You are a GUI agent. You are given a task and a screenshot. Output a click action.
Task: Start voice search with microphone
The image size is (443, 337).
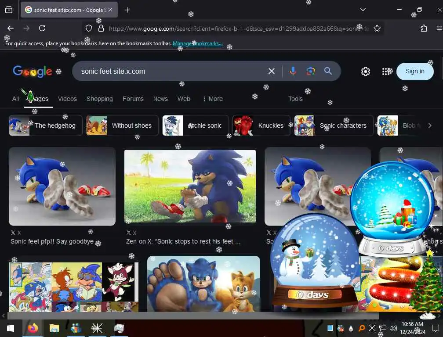pyautogui.click(x=293, y=71)
